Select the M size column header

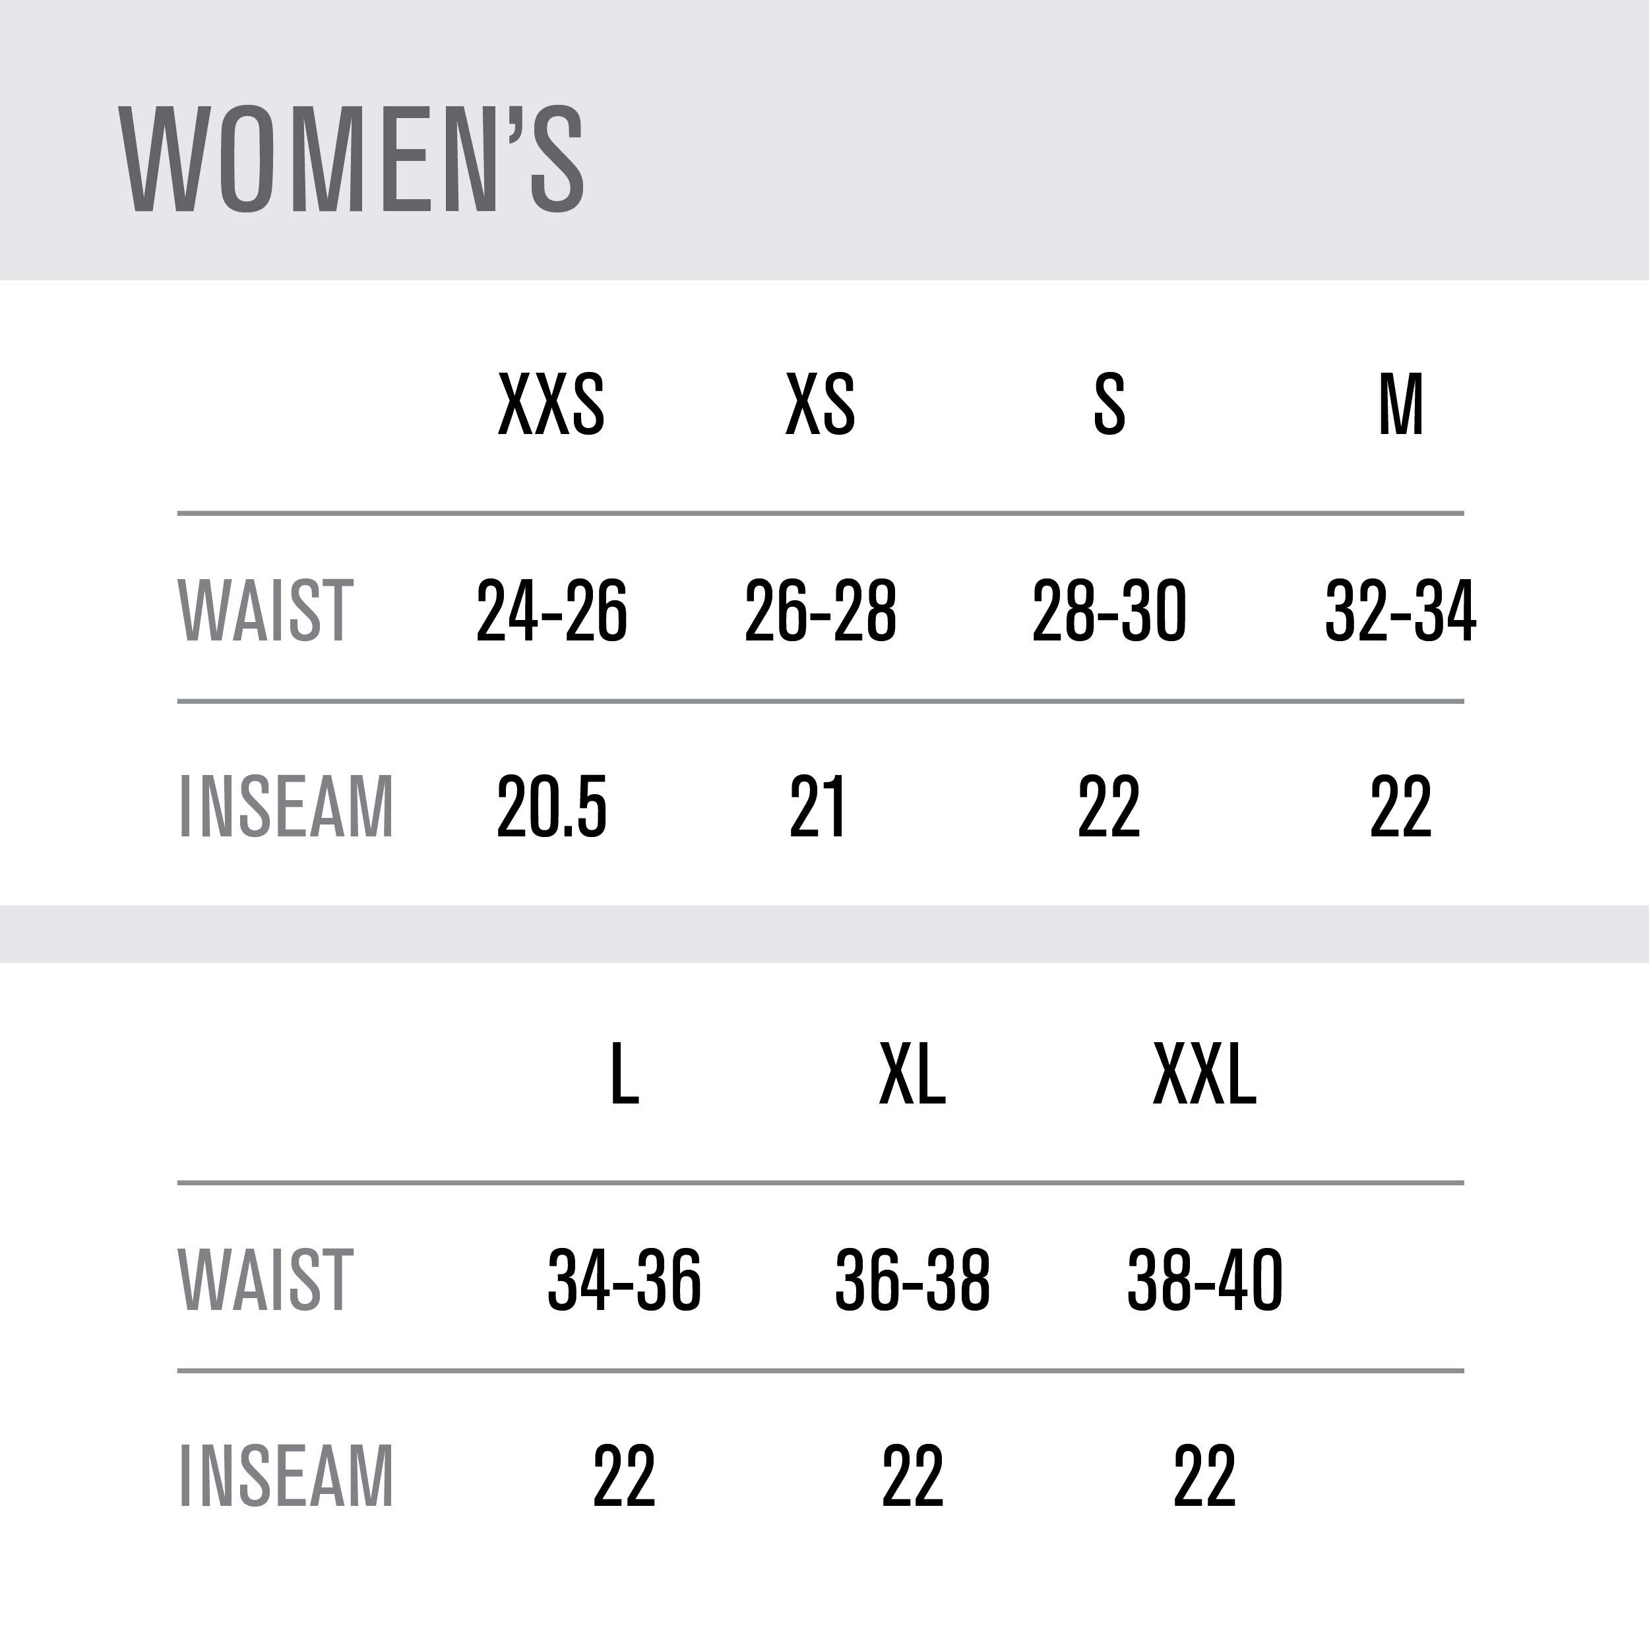[x=1400, y=404]
